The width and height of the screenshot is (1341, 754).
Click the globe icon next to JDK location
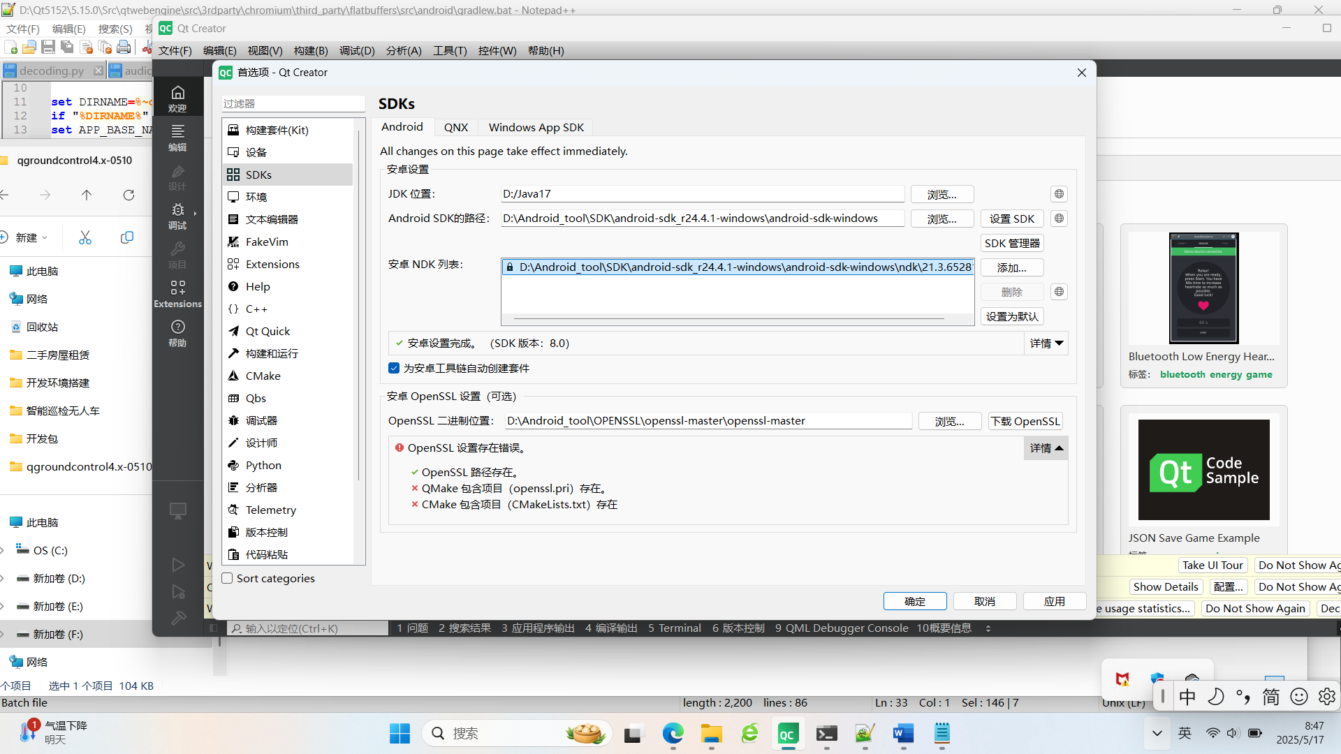1059,193
